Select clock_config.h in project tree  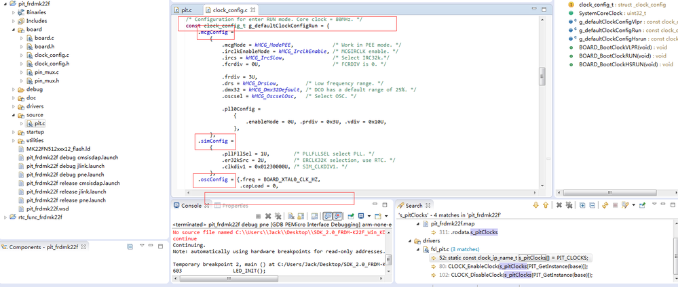tap(52, 64)
